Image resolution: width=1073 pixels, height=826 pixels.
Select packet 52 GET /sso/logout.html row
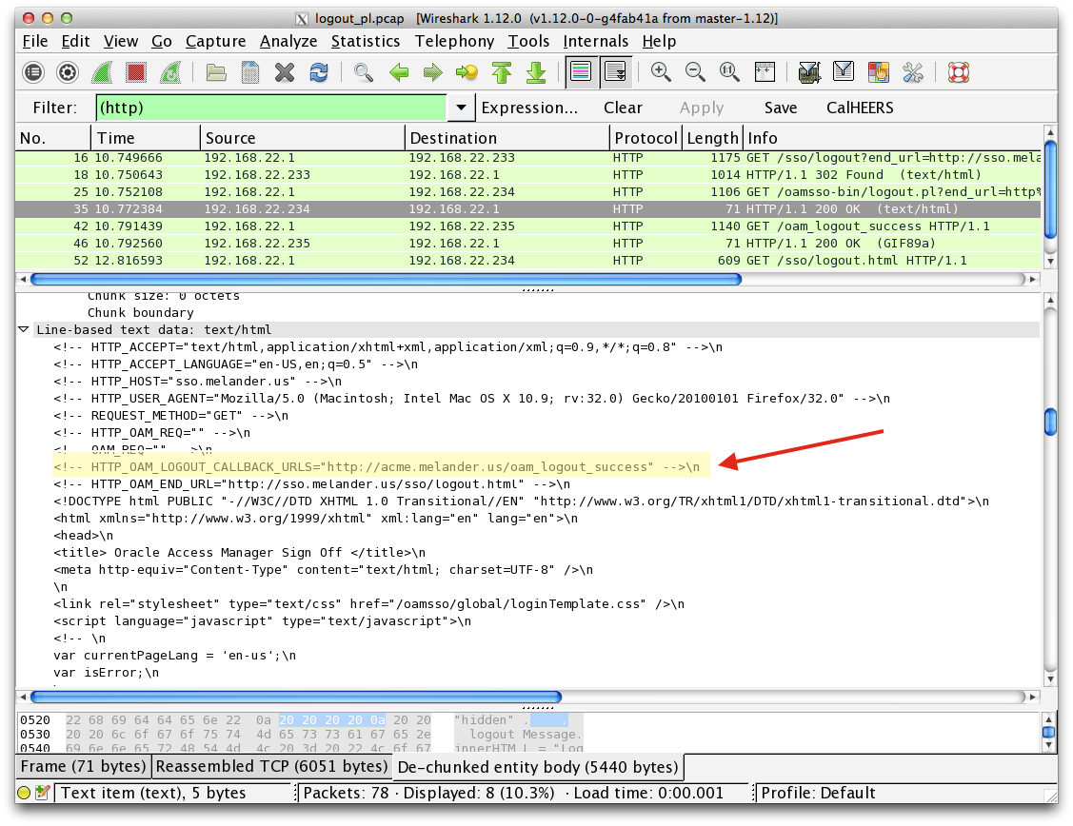point(528,261)
